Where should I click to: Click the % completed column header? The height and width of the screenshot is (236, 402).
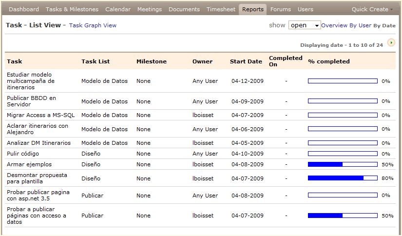(329, 61)
